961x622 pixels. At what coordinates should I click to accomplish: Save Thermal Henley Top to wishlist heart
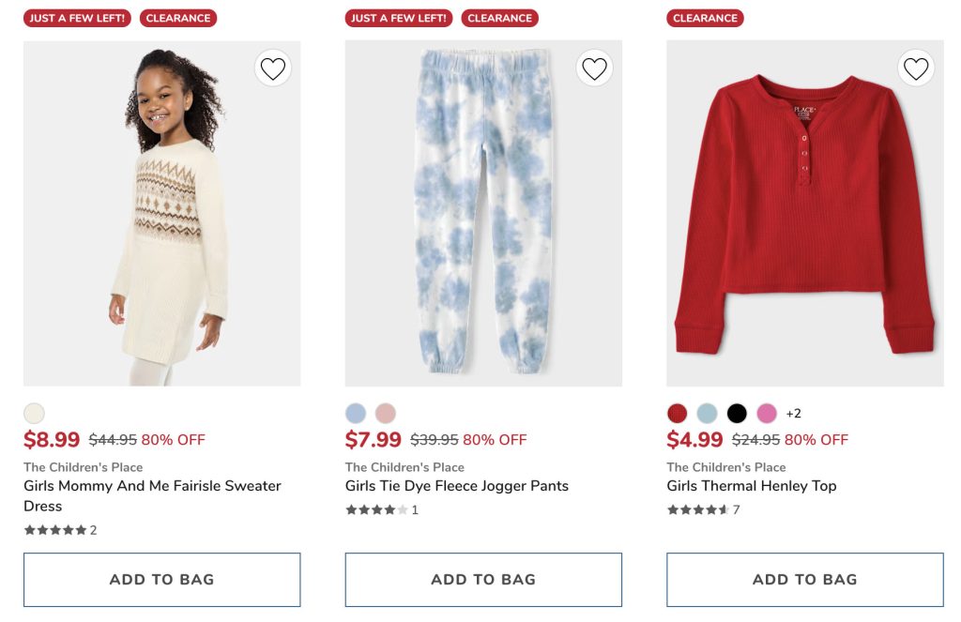click(916, 68)
